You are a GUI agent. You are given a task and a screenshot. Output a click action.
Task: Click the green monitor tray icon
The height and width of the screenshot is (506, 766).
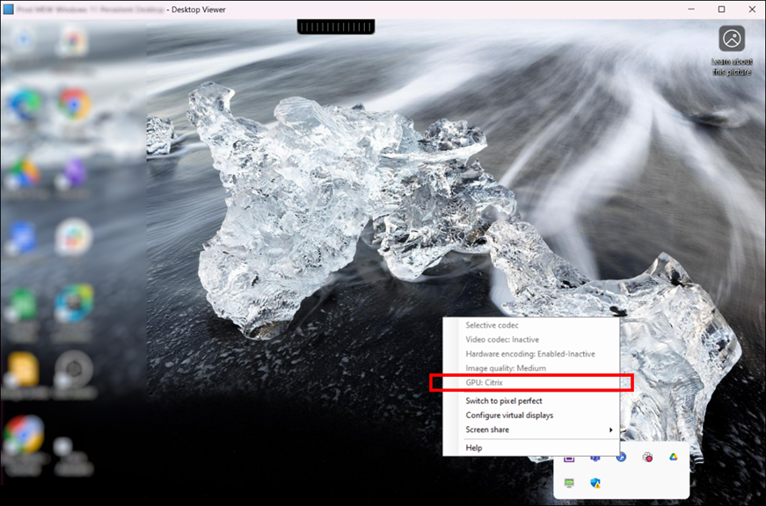coord(569,483)
